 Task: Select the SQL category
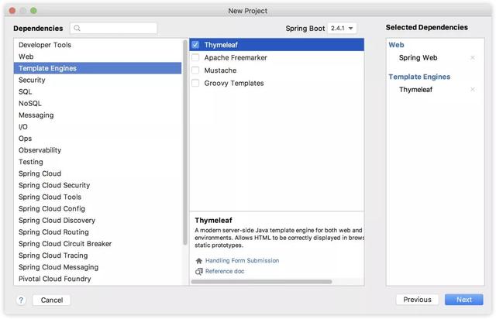point(98,91)
